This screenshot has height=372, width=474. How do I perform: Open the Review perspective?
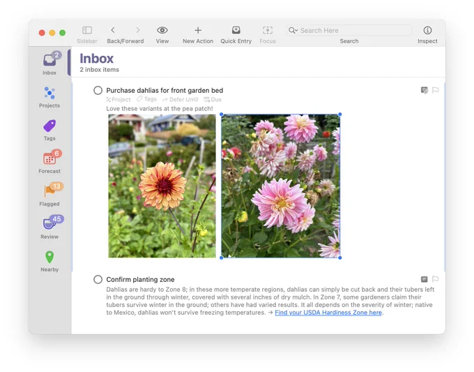coord(49,228)
